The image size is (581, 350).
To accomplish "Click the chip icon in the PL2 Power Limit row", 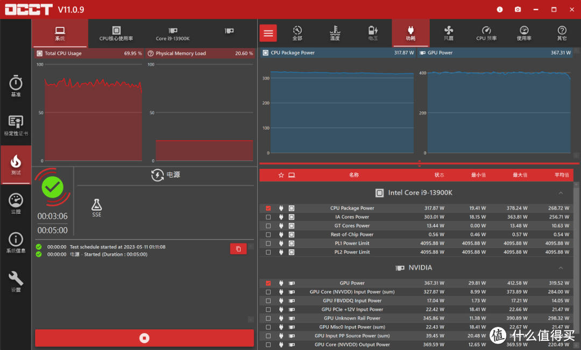I will click(x=292, y=252).
